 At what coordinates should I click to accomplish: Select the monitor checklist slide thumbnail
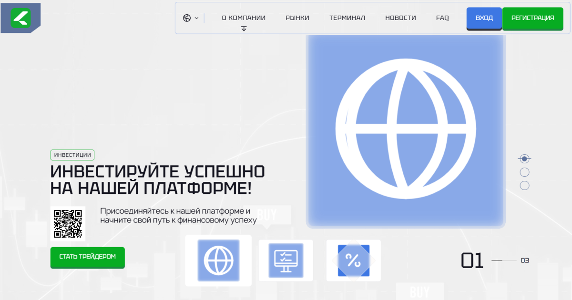pos(286,260)
